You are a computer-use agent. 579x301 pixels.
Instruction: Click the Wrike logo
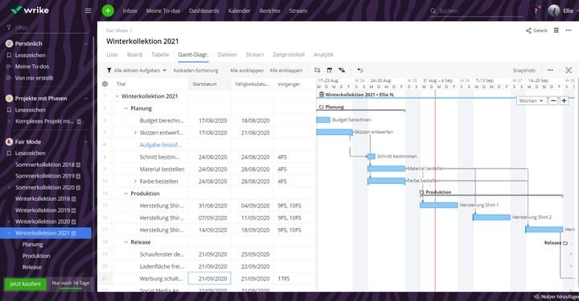(30, 10)
